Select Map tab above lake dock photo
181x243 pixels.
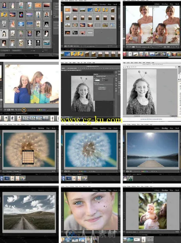(x=171, y=128)
